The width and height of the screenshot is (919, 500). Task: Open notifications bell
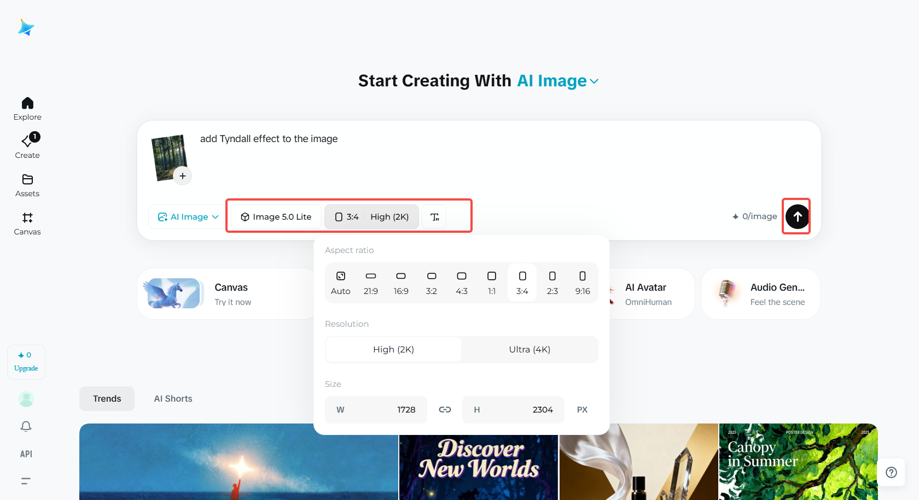(26, 426)
